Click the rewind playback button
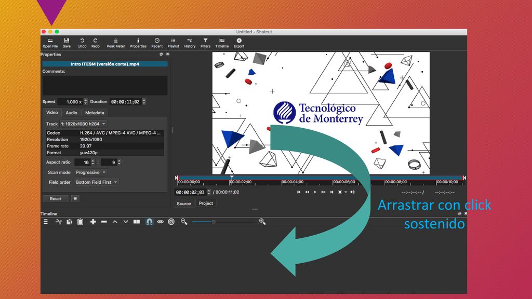Screen dimensions: 532x299 (307, 192)
